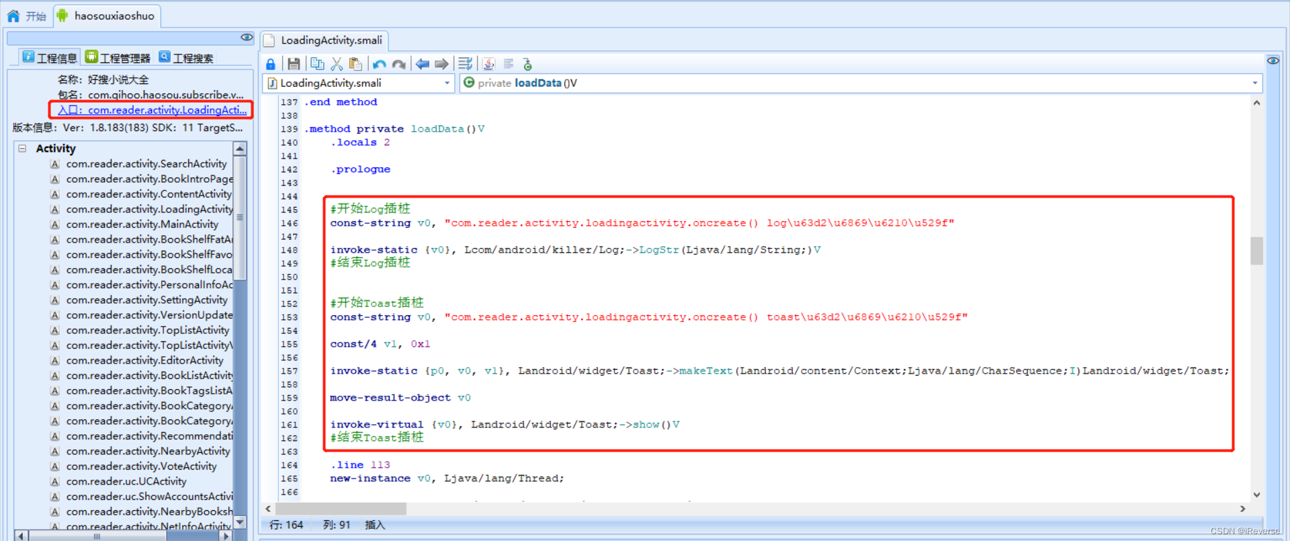Click the A icon beside VoteActivity
Screen dimensions: 1290x541
(55, 466)
